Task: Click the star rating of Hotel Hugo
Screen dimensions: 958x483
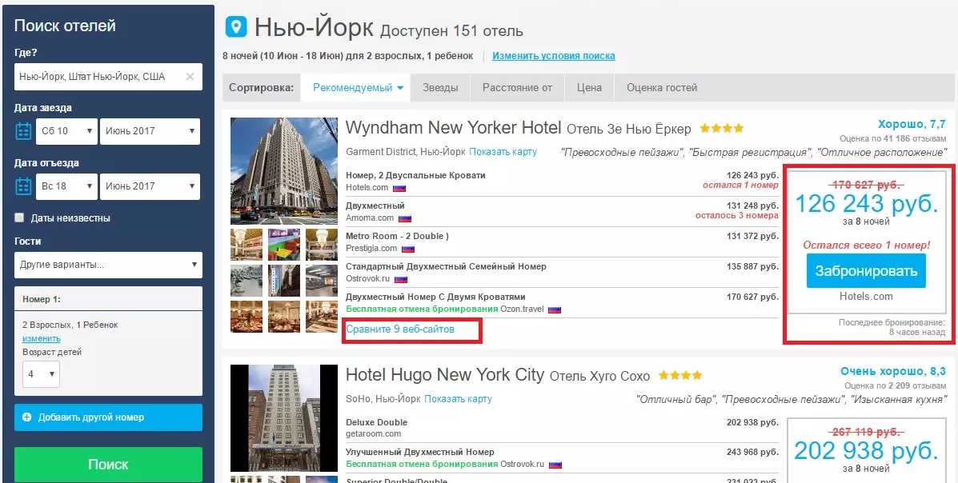Action: [680, 376]
